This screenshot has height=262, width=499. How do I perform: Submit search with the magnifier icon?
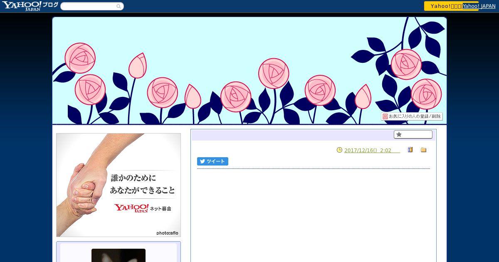119,6
